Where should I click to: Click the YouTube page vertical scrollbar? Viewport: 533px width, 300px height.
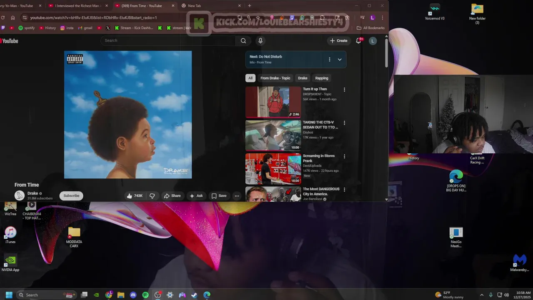coord(386,52)
